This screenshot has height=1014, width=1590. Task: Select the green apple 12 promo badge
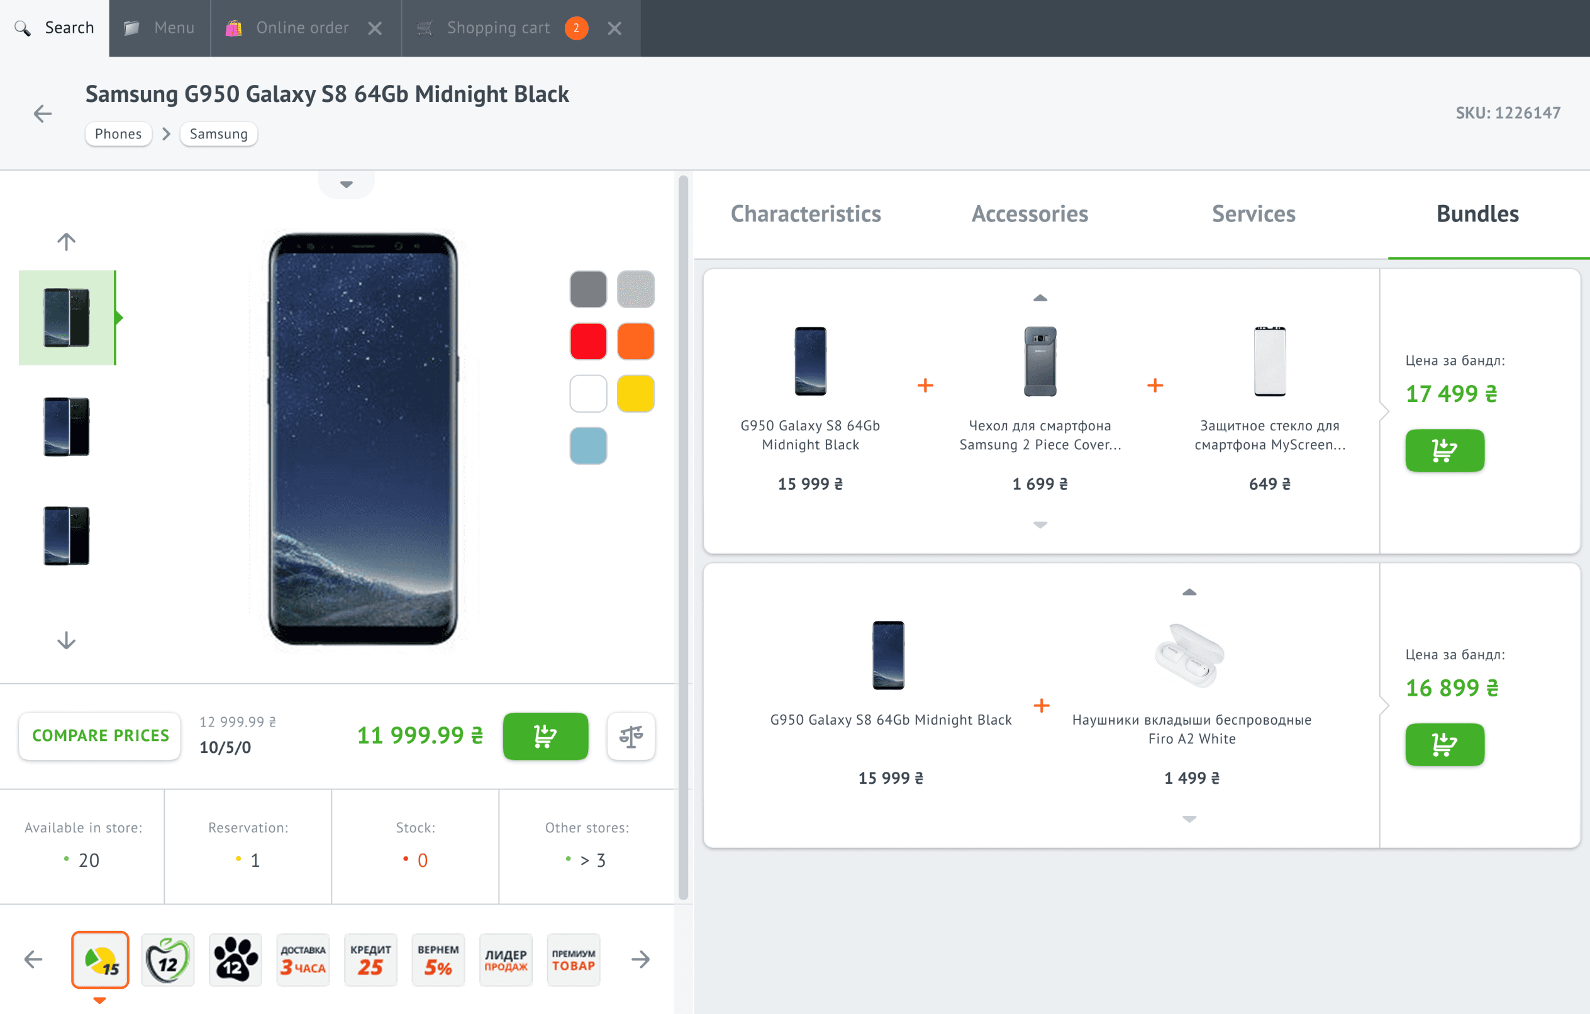[168, 960]
